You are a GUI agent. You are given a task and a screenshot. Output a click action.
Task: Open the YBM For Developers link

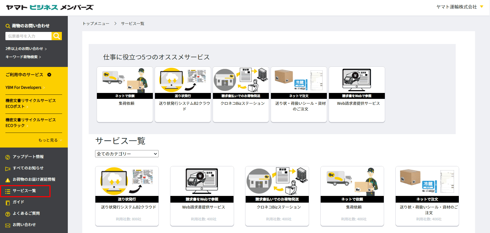pos(23,87)
